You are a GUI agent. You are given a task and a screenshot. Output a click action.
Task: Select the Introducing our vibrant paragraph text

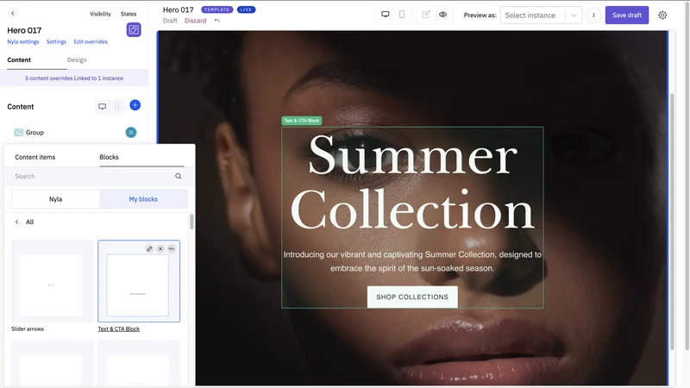coord(412,261)
